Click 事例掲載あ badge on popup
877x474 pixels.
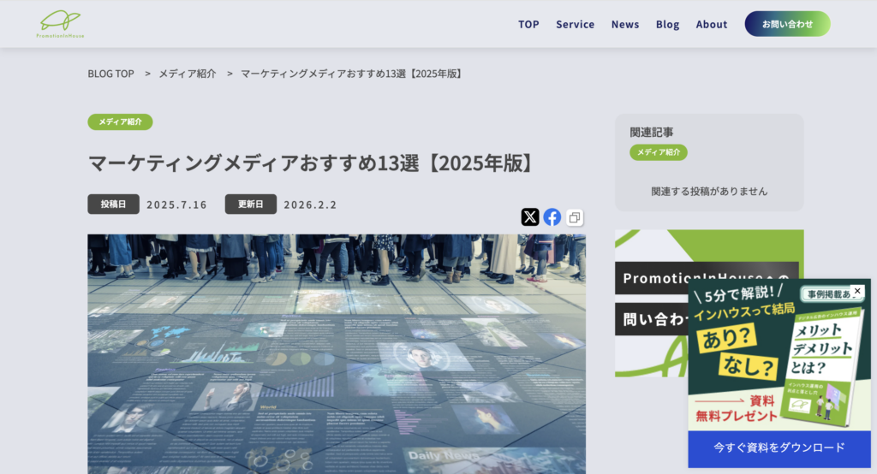point(828,294)
